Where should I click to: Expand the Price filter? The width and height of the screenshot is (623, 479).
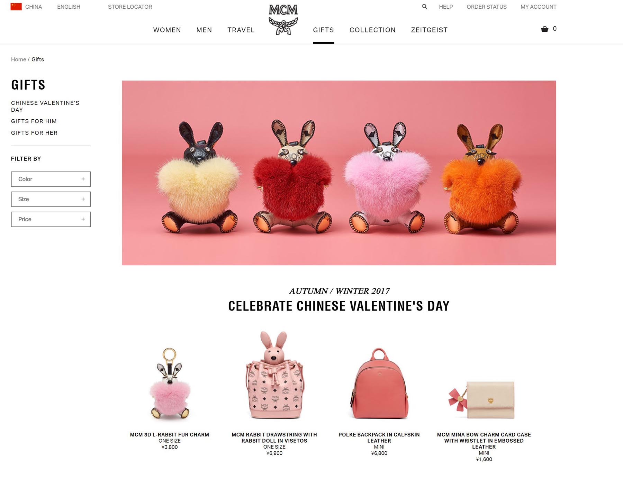pos(51,219)
